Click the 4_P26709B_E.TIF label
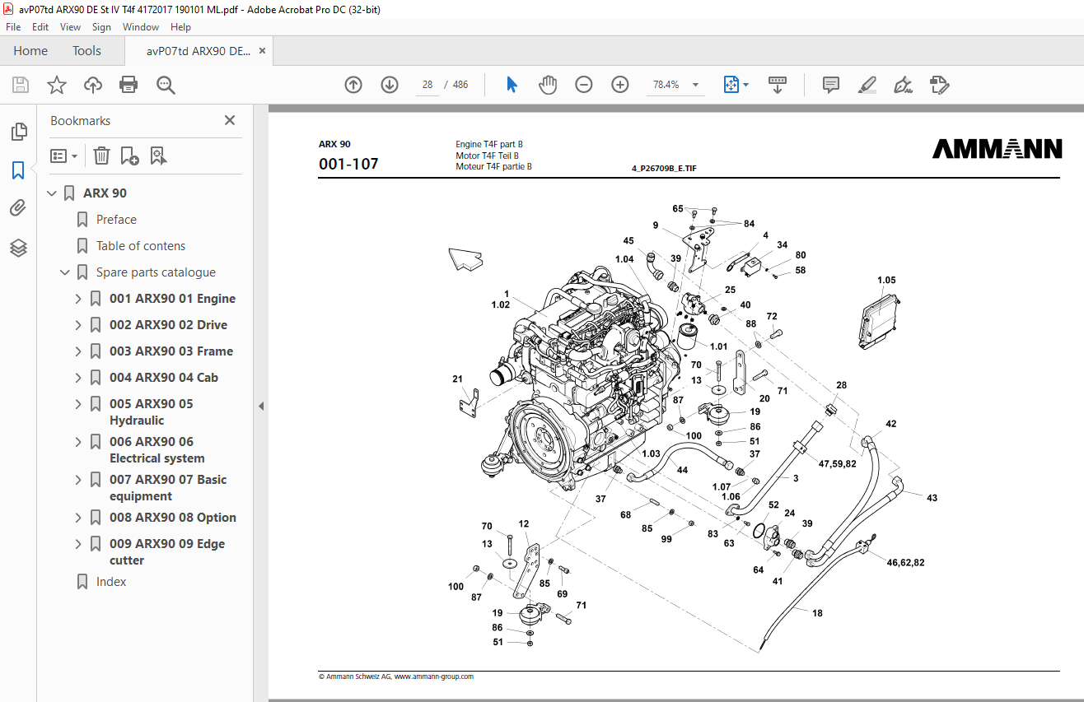The width and height of the screenshot is (1084, 702). [664, 168]
